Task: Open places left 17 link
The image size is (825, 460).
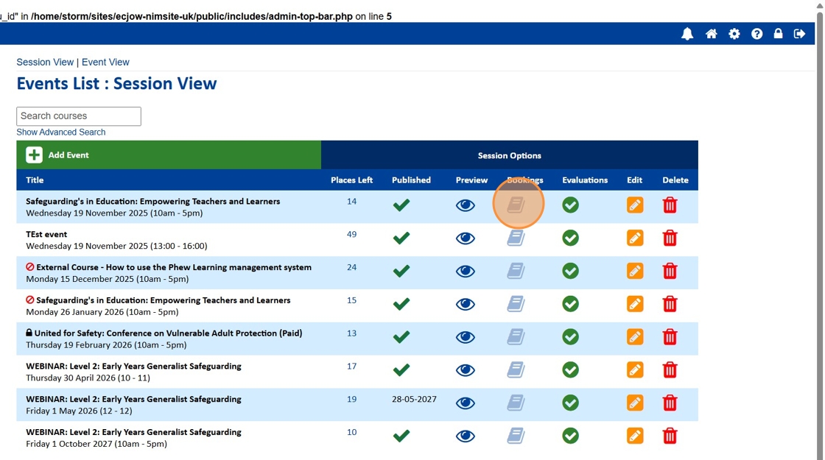Action: pos(351,367)
